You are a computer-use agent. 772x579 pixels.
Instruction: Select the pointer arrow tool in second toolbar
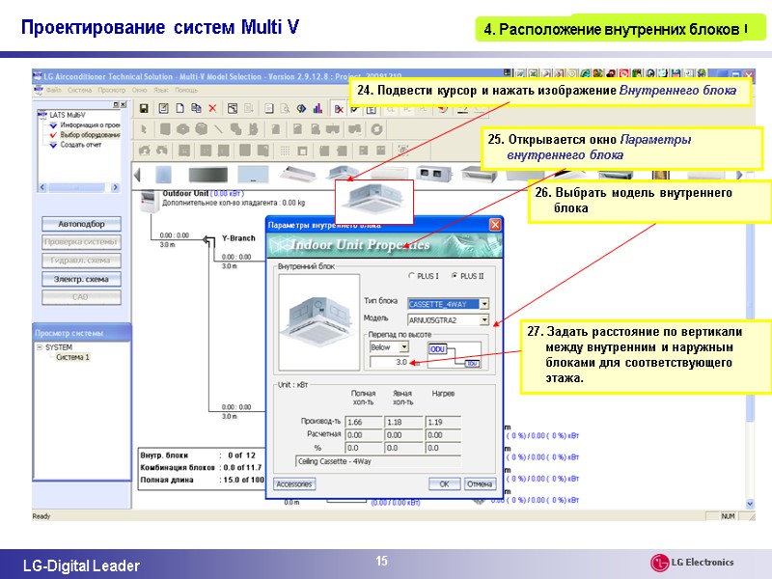point(144,129)
